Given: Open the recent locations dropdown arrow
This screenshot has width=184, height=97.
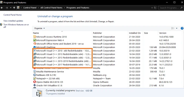Looking at the screenshot, I should [x=11, y=8].
